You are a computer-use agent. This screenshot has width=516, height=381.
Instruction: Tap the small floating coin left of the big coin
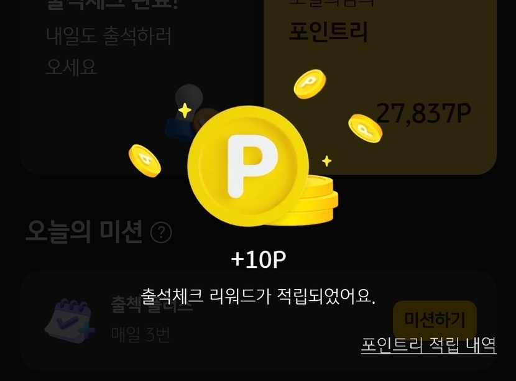[144, 161]
